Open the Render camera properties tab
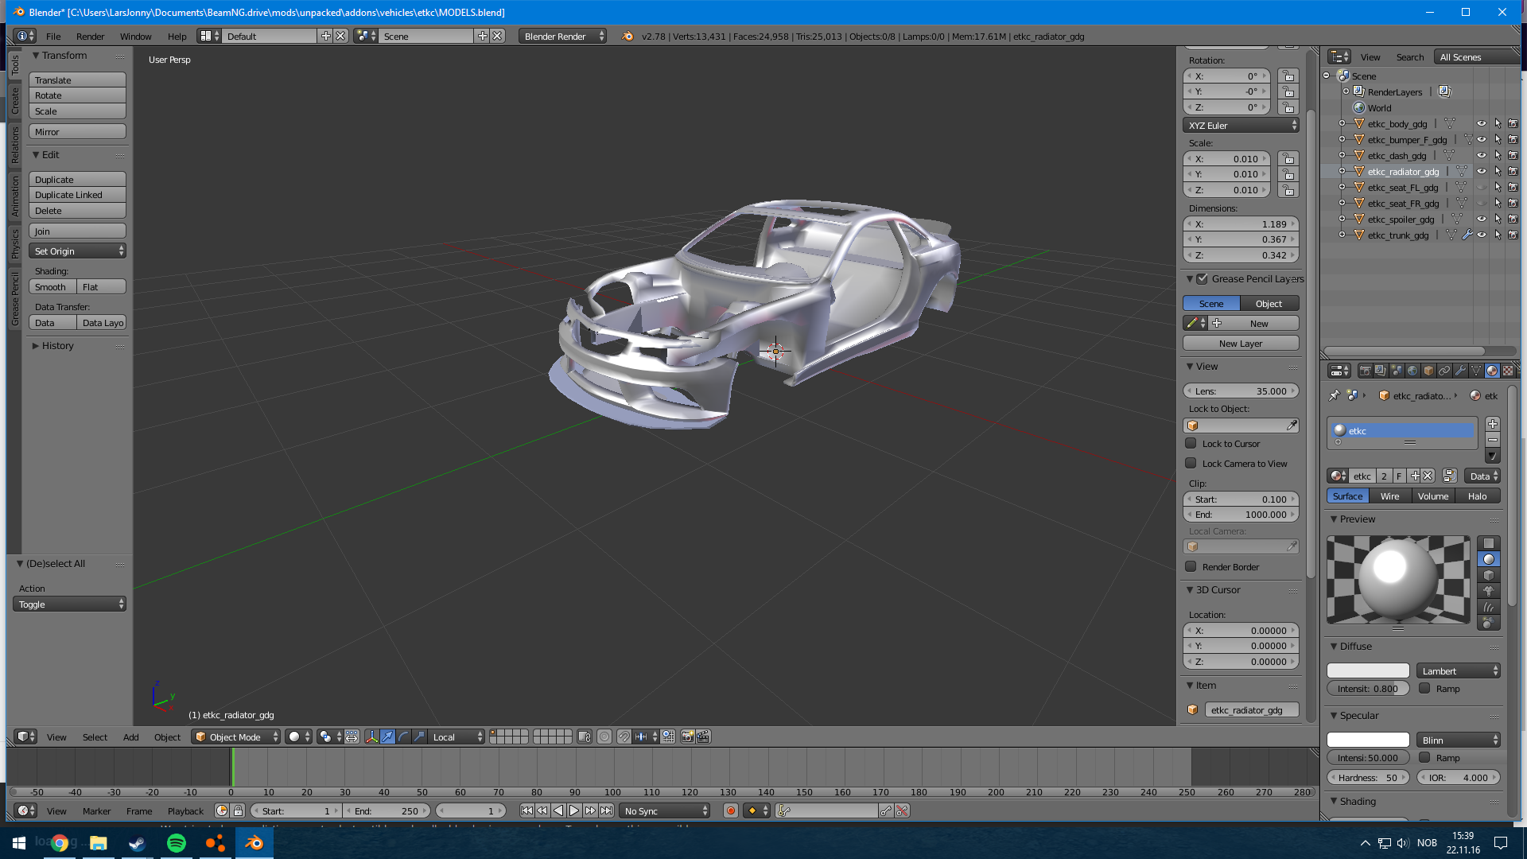The image size is (1527, 859). [1365, 371]
